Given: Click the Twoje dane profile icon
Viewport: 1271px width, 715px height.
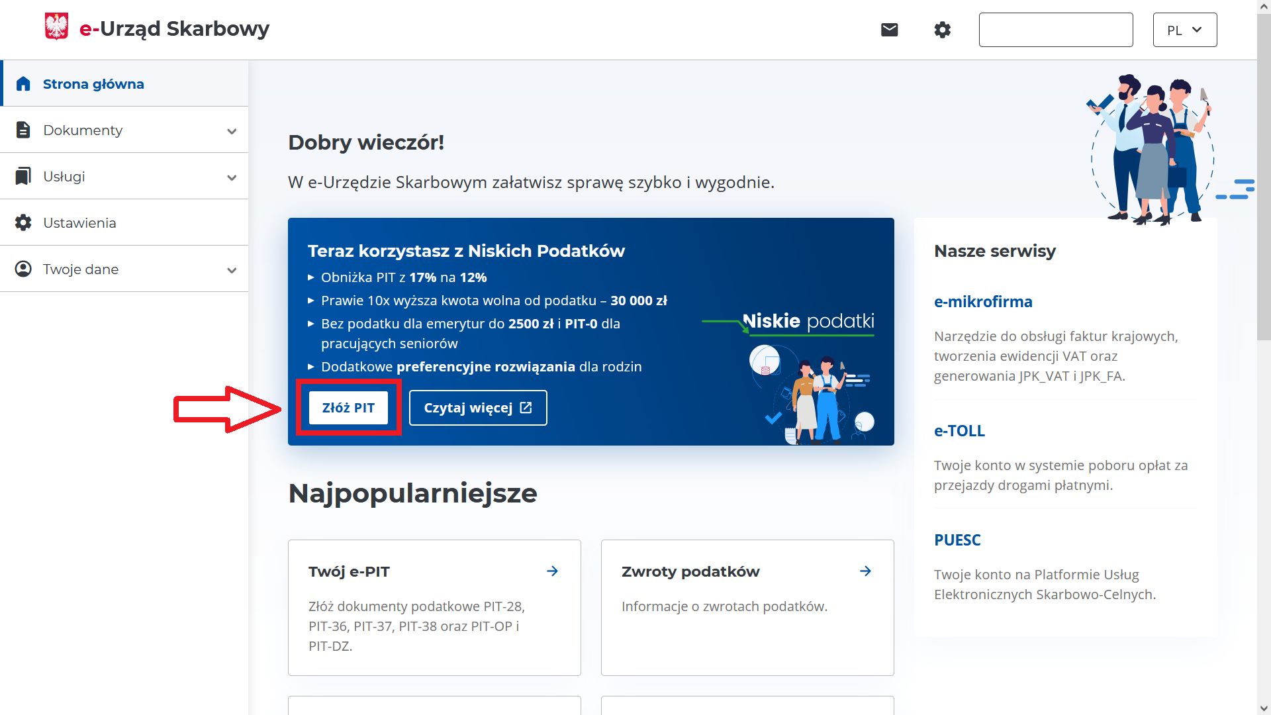Looking at the screenshot, I should (x=23, y=269).
